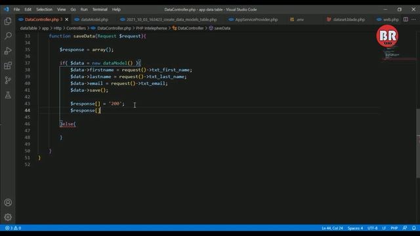Open the Run menu
The height and width of the screenshot is (236, 420).
click(x=84, y=9)
